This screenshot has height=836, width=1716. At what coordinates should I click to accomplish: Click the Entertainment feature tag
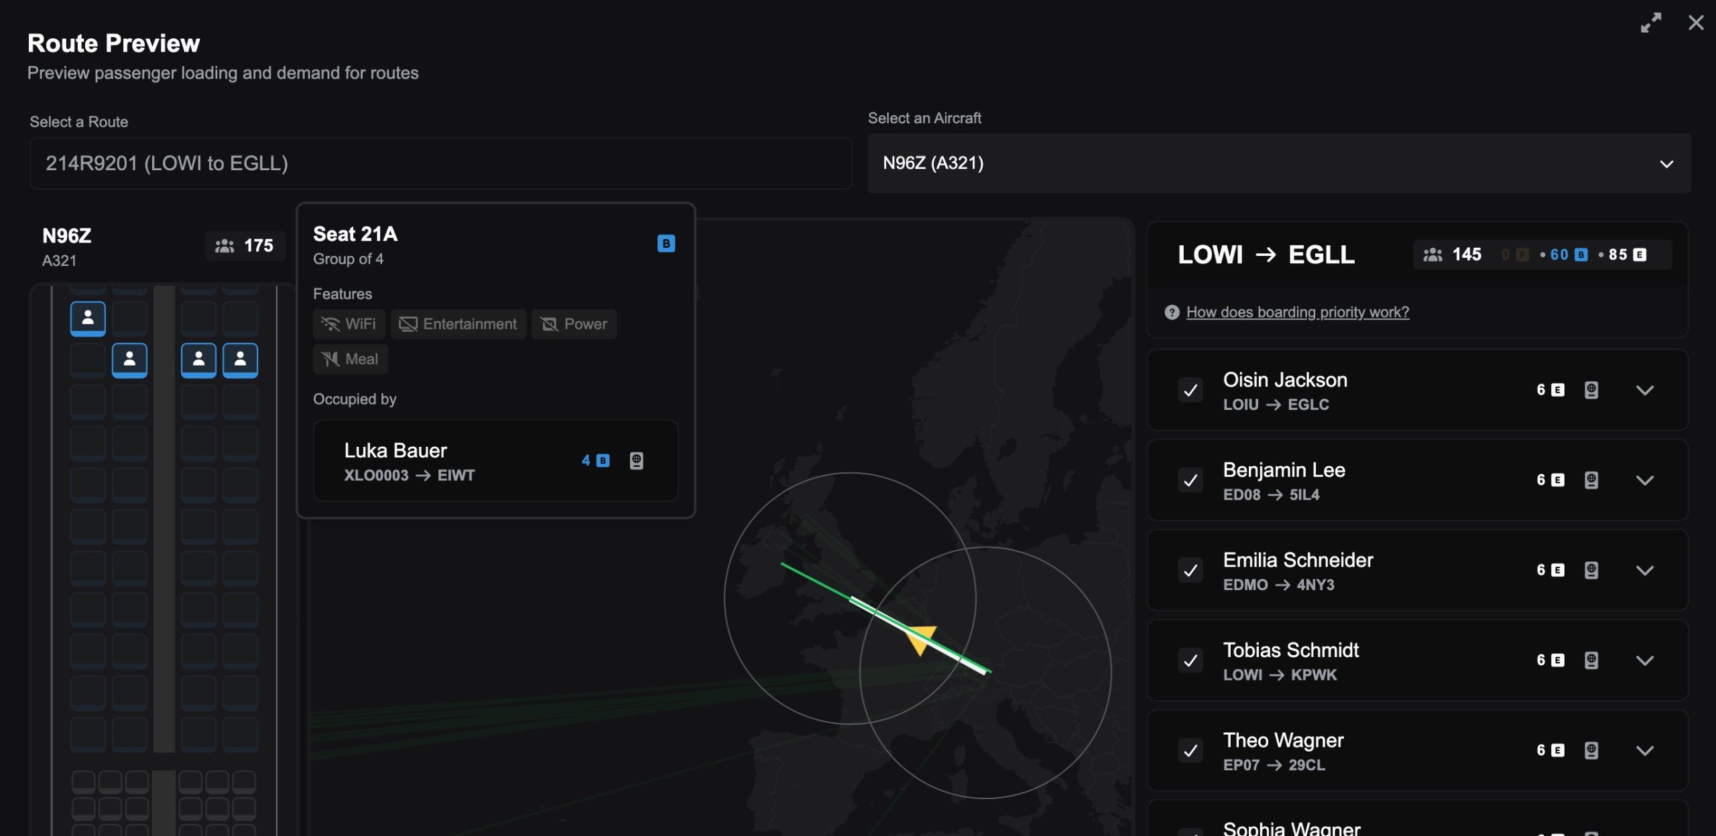point(458,324)
